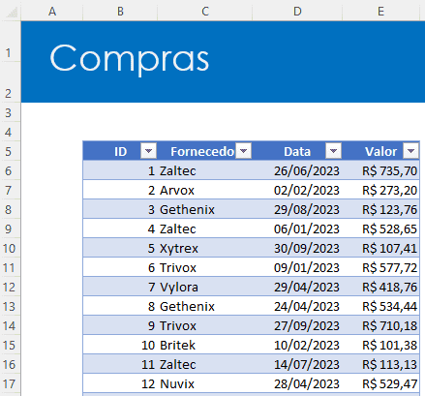Select the Trivox cell in row 11
The image size is (425, 396).
point(205,267)
